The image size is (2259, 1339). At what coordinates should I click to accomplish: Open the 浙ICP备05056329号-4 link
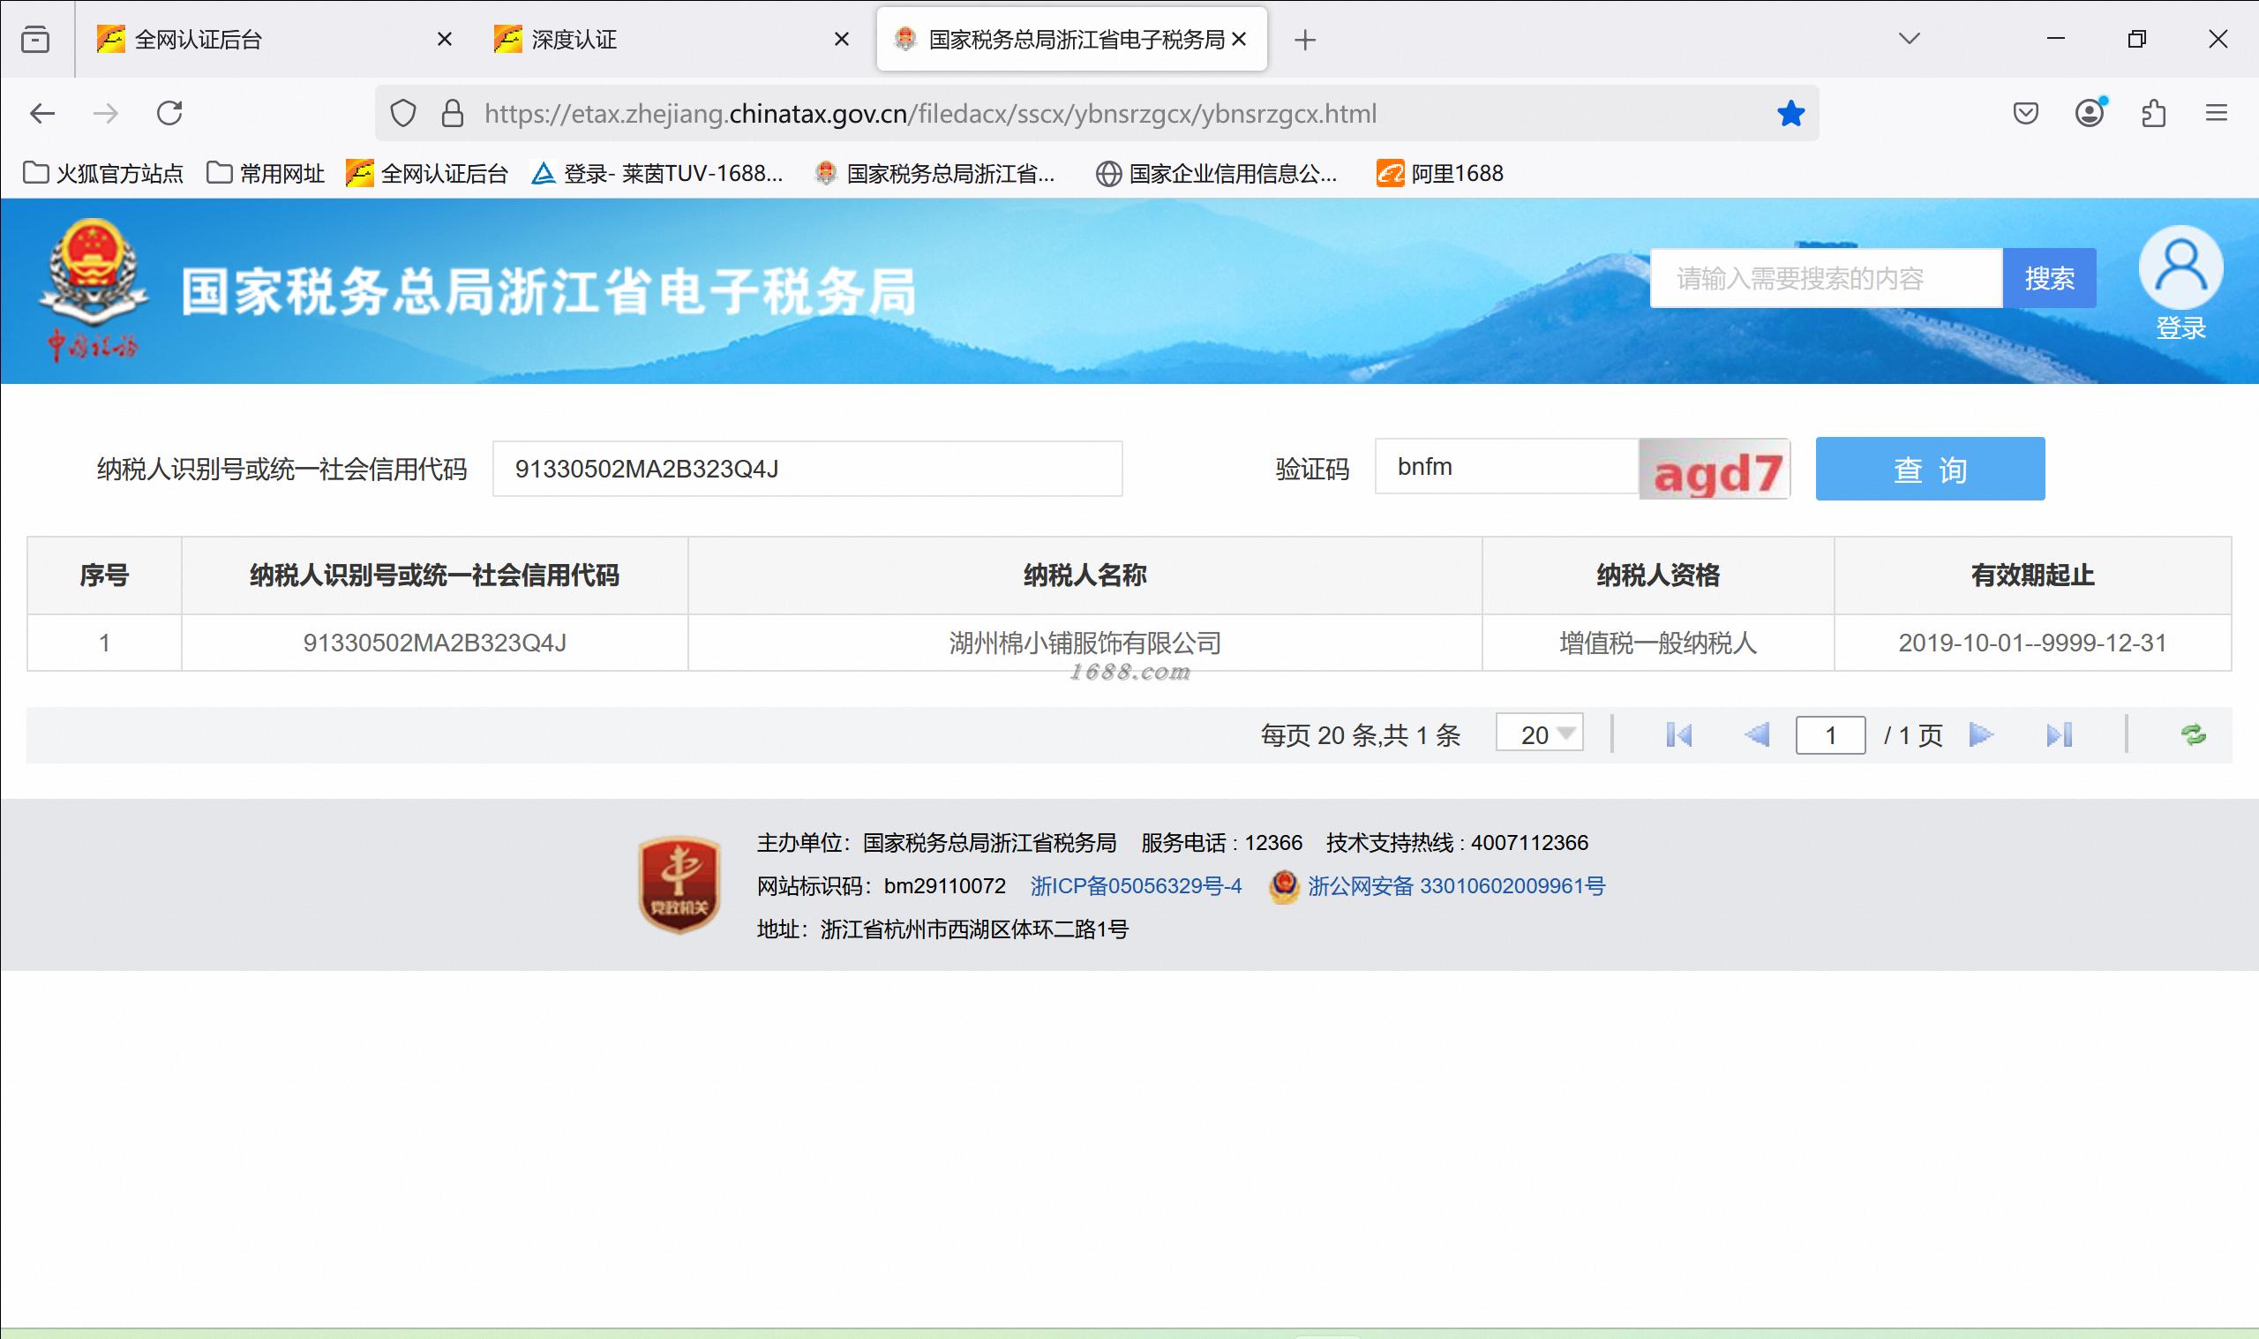pos(1136,886)
